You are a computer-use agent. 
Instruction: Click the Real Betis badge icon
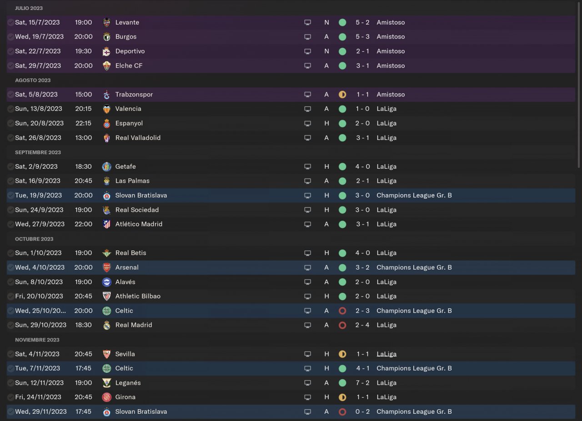click(x=106, y=253)
